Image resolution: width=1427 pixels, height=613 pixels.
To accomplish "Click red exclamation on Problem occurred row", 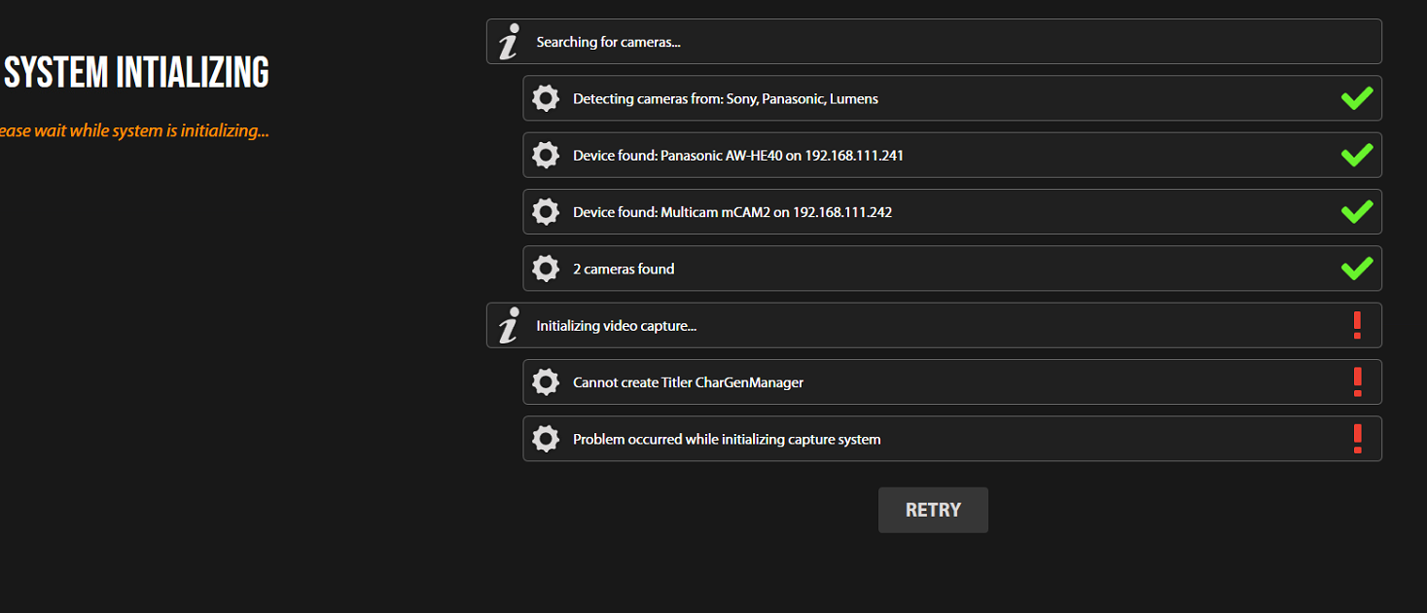I will (x=1357, y=439).
